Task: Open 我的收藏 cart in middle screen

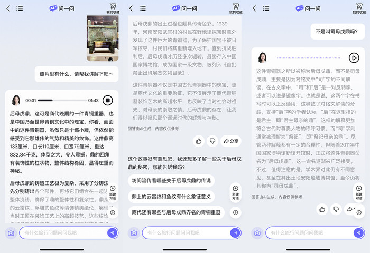Action: tap(236, 8)
